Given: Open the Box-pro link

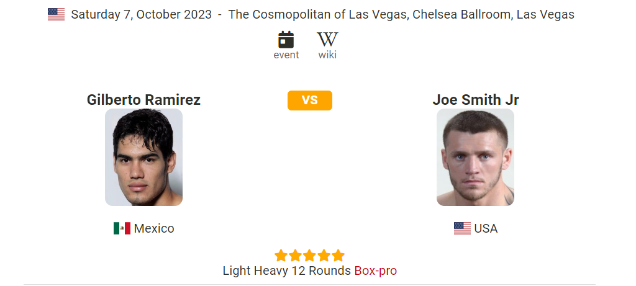Looking at the screenshot, I should tap(376, 270).
